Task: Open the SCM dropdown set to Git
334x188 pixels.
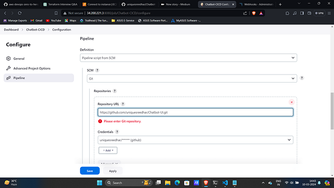Action: 192,79
